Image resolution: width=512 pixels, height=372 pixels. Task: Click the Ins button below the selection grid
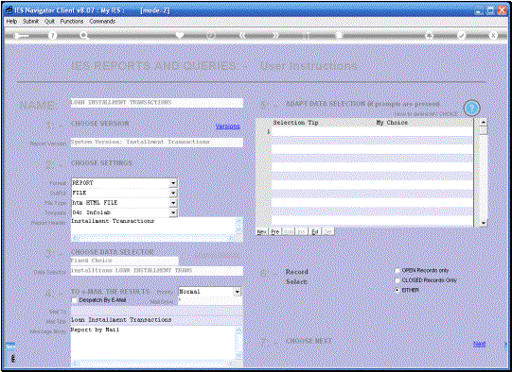pos(302,231)
